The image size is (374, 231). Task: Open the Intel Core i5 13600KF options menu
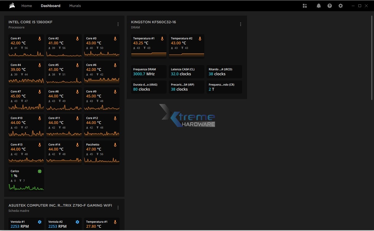118,24
